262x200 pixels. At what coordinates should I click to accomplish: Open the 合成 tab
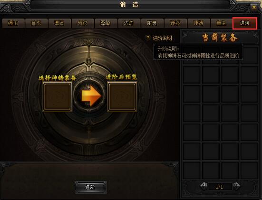pos(36,23)
